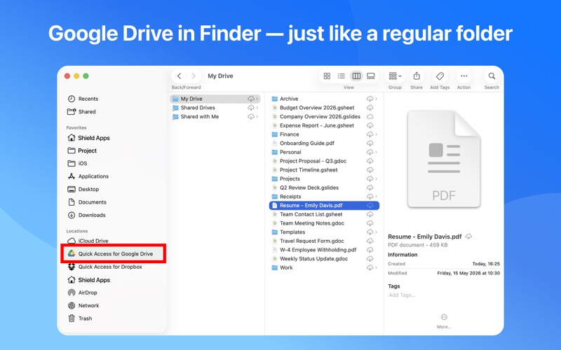Click the PDF preview thumbnail

click(444, 159)
